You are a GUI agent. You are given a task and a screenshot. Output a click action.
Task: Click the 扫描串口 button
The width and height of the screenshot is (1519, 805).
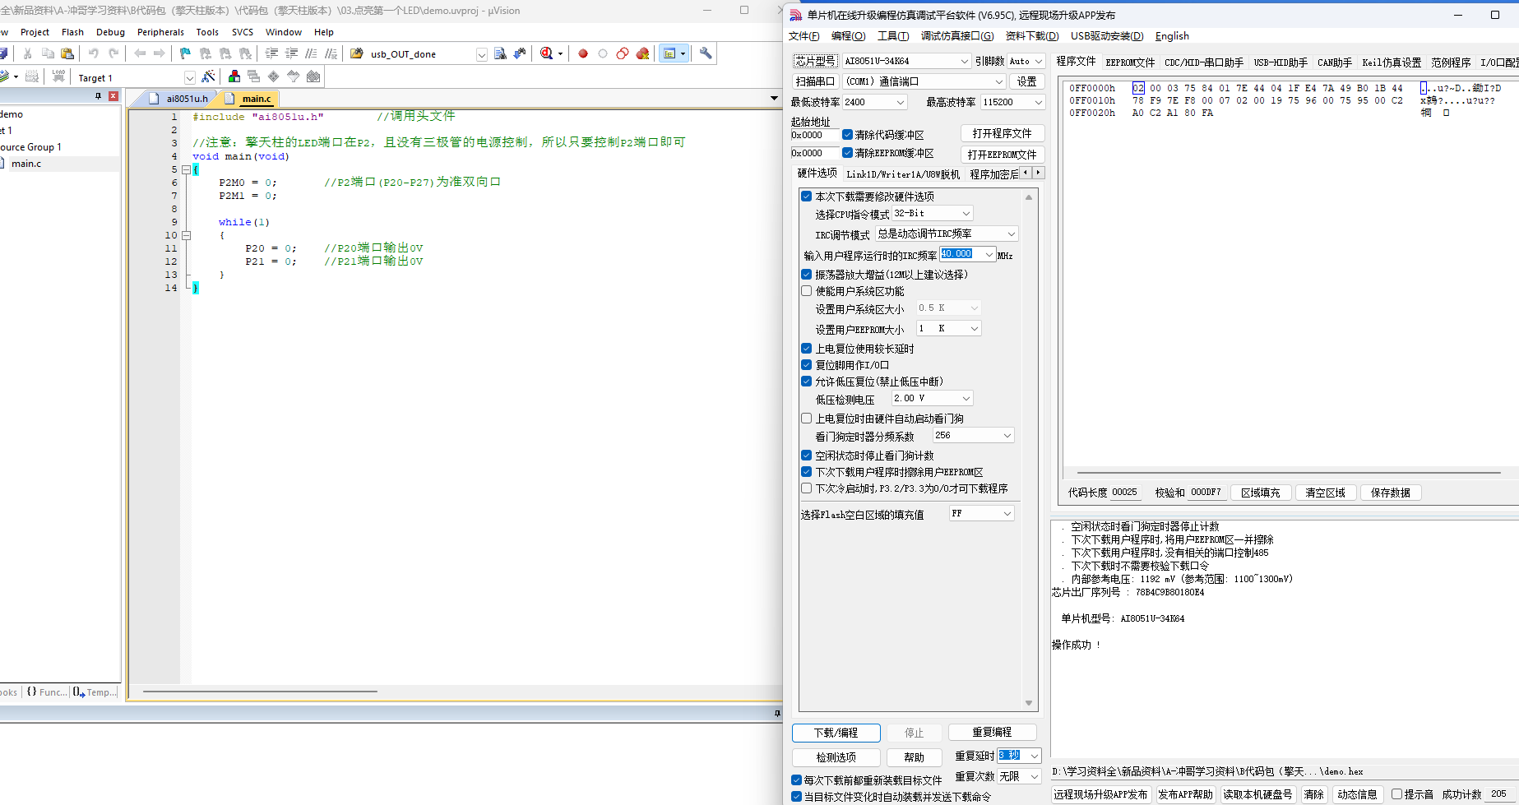coord(814,81)
